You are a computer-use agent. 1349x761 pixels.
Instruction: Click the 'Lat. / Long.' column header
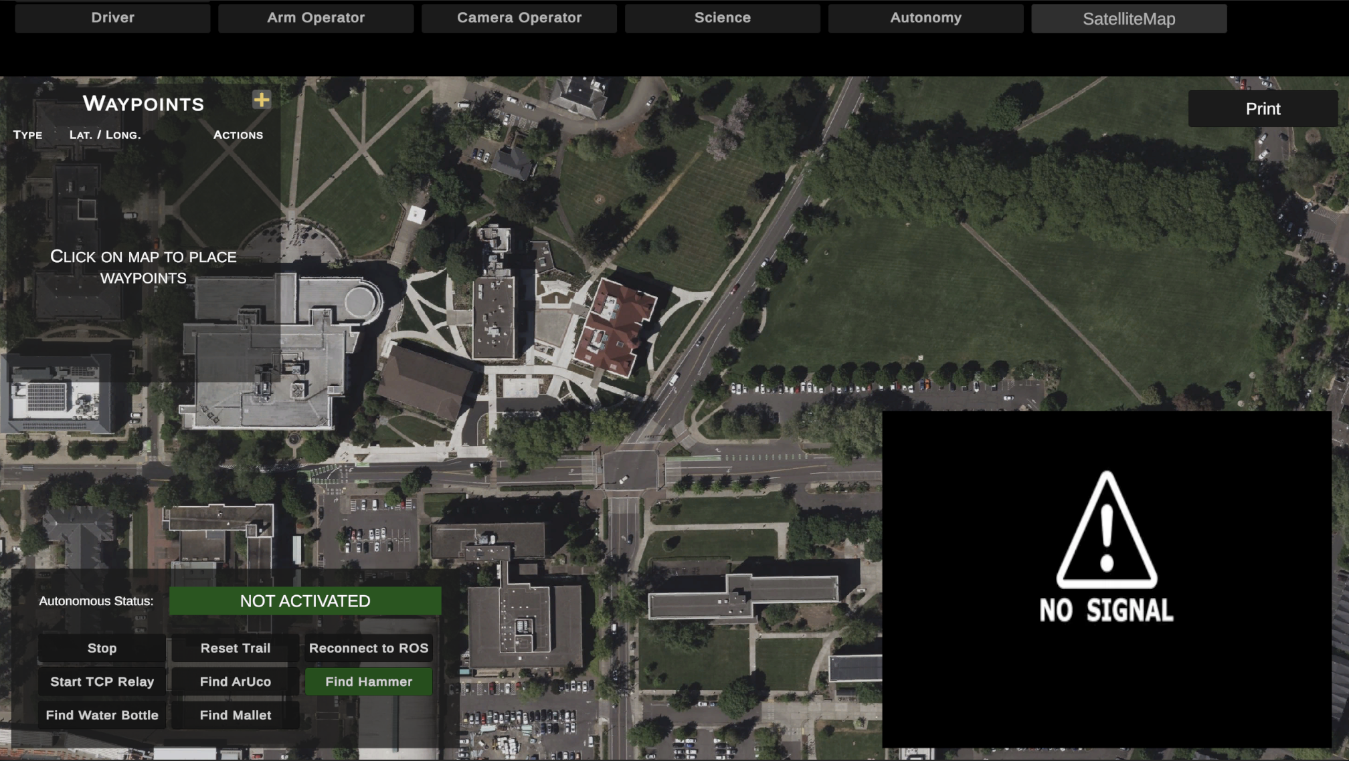pos(105,134)
